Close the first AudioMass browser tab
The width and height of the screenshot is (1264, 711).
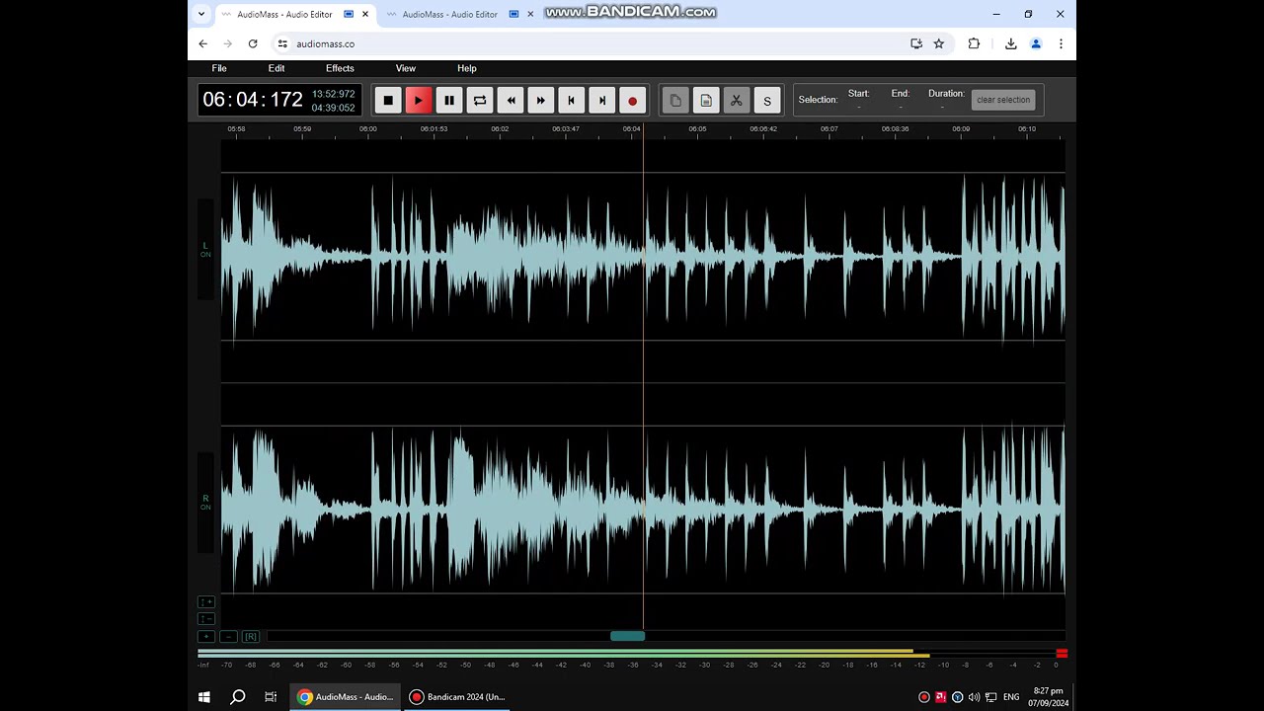pyautogui.click(x=366, y=15)
